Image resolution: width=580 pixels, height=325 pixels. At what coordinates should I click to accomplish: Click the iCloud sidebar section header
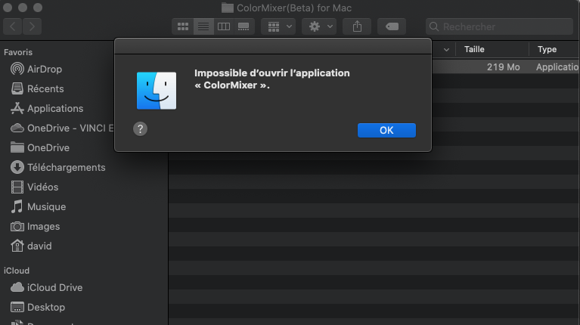(x=17, y=271)
